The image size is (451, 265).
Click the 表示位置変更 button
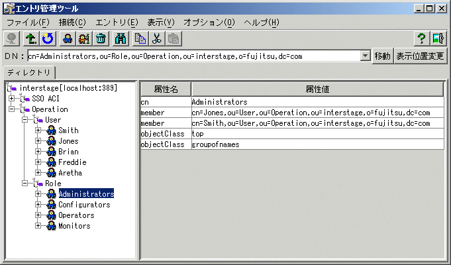(421, 56)
